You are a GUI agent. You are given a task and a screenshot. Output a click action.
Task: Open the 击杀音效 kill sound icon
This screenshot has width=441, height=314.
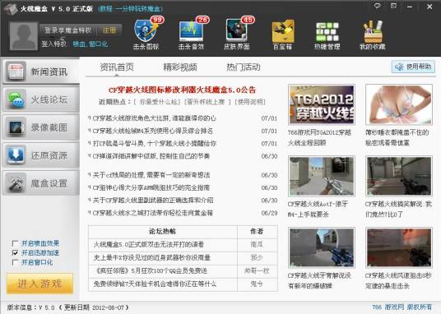192,34
